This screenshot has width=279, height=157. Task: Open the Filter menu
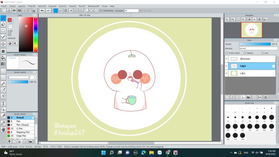(32, 6)
